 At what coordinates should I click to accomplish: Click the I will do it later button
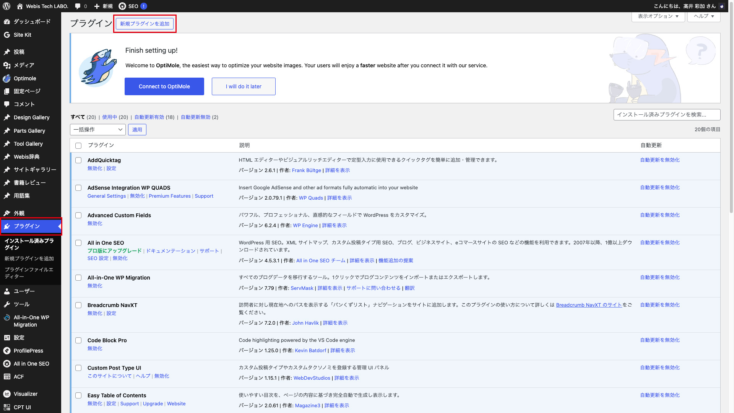point(244,86)
